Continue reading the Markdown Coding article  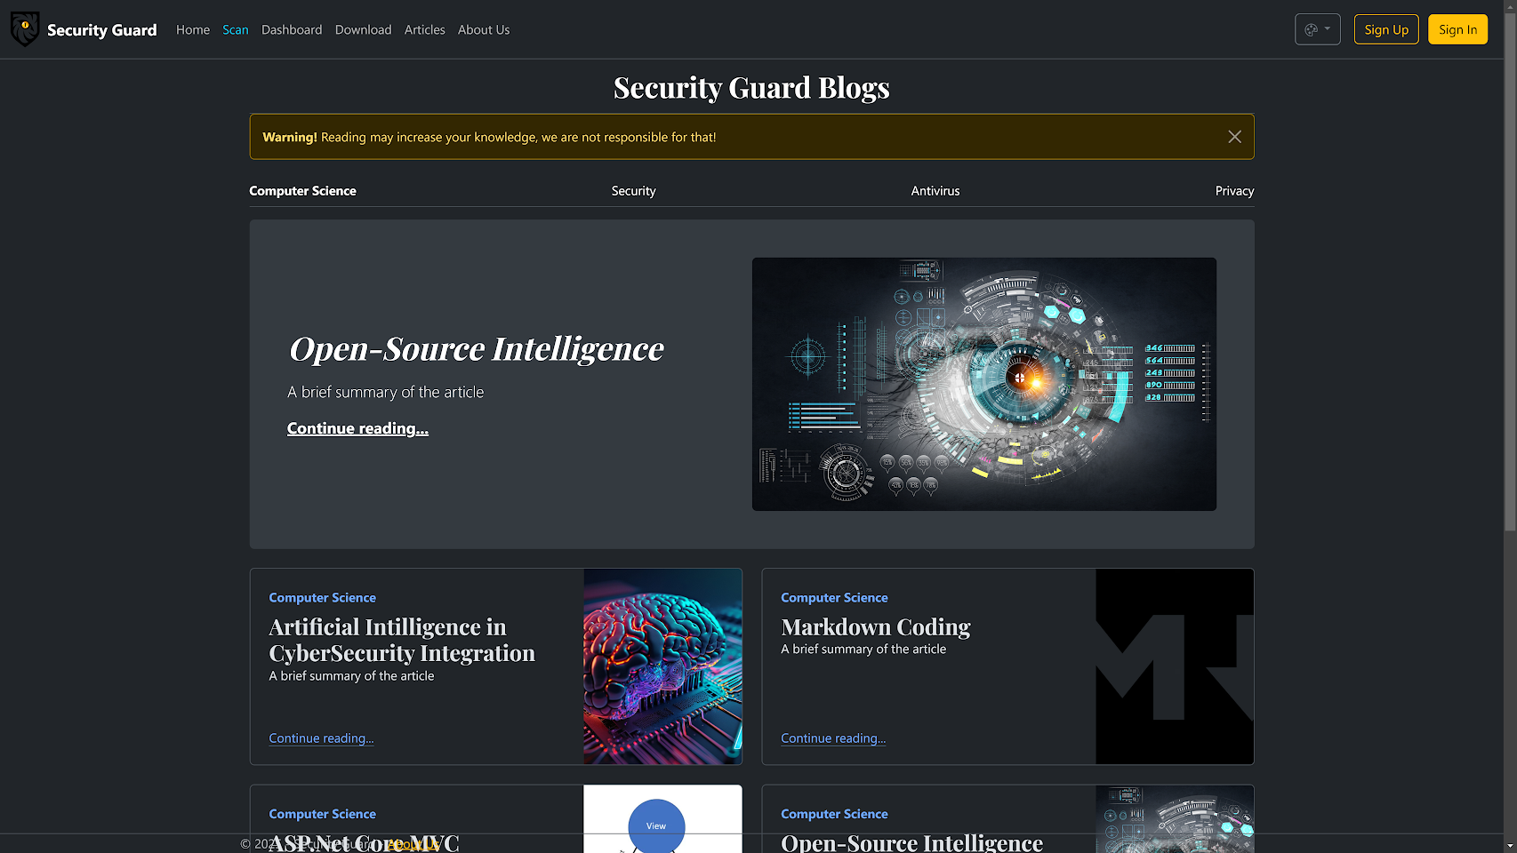[833, 738]
